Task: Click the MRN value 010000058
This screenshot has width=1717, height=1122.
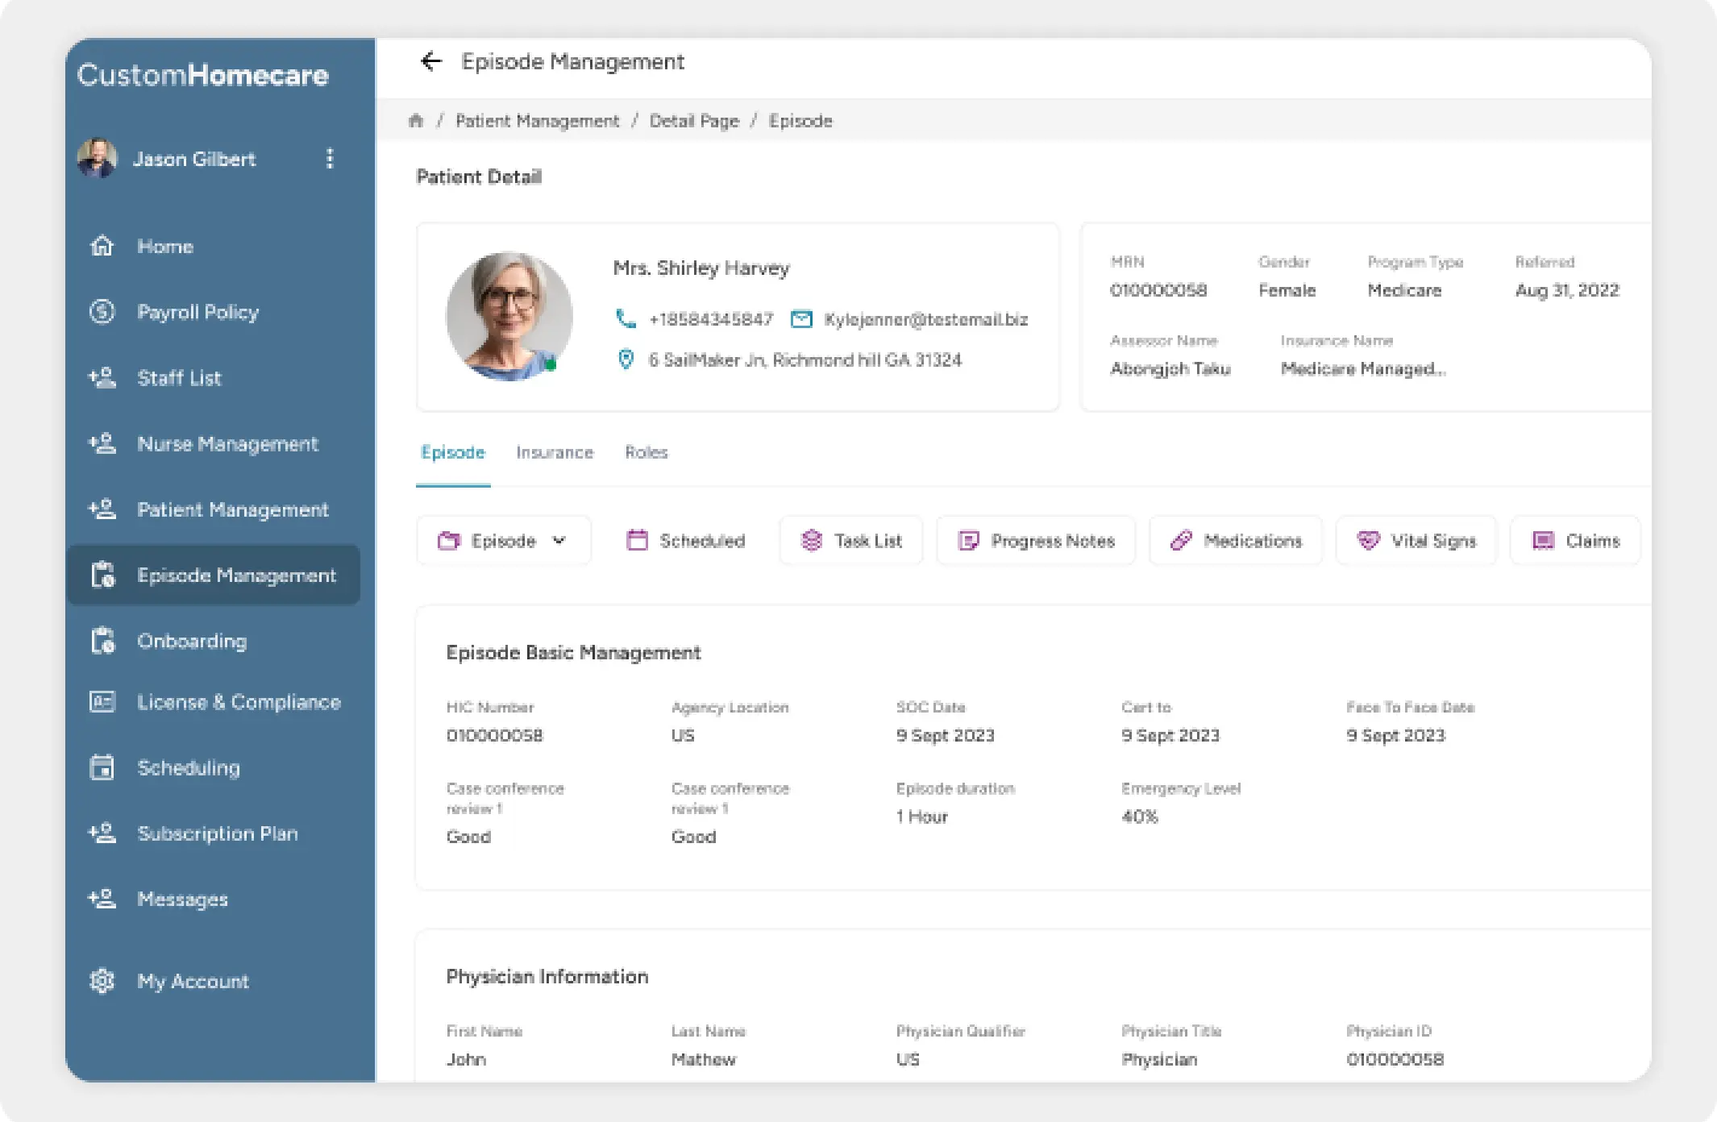Action: [x=1158, y=290]
